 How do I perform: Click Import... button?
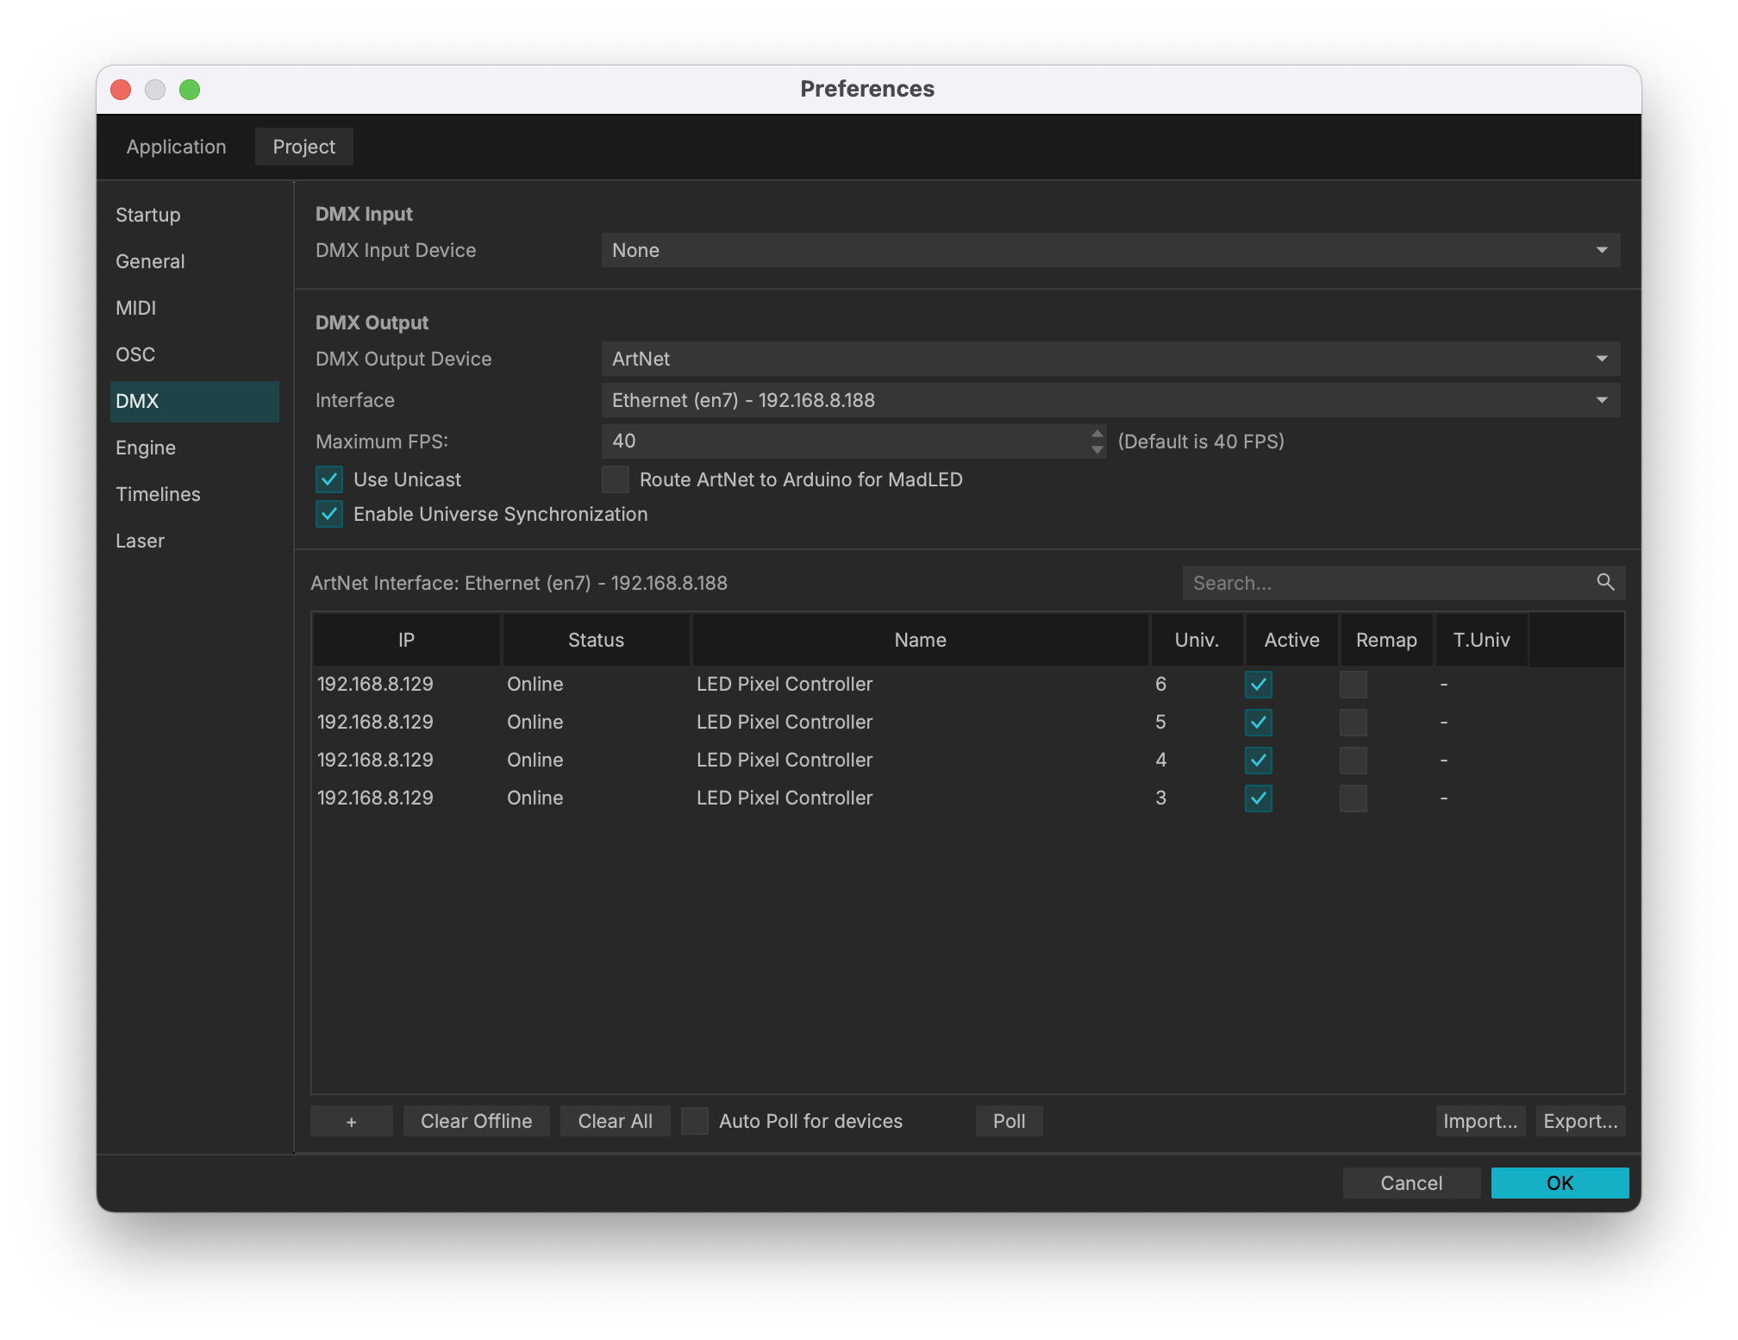[x=1480, y=1121]
